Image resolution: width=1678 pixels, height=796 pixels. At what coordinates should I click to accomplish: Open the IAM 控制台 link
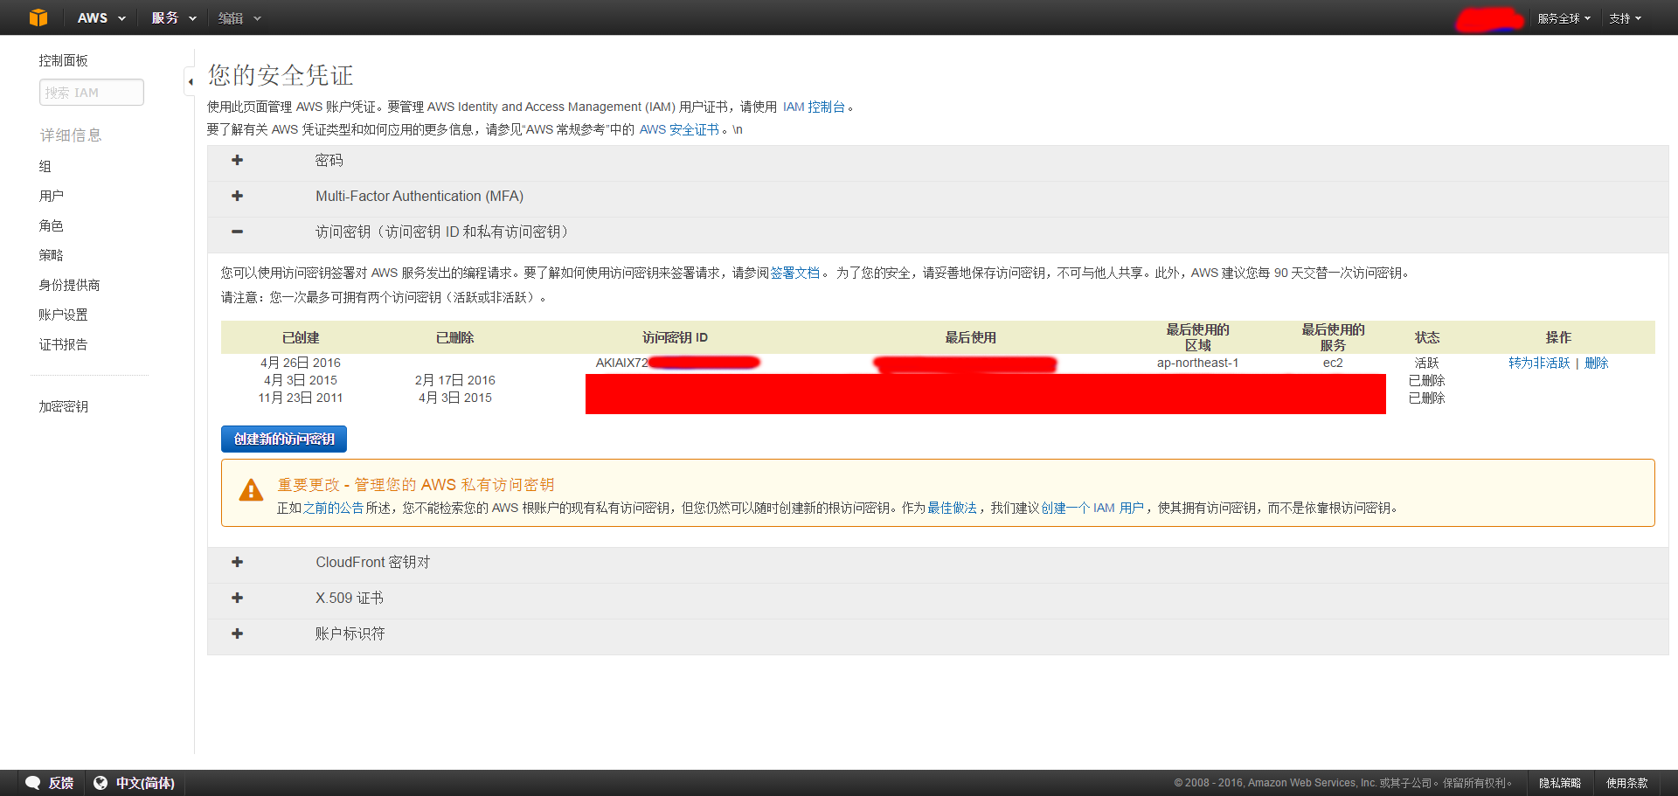[x=814, y=107]
